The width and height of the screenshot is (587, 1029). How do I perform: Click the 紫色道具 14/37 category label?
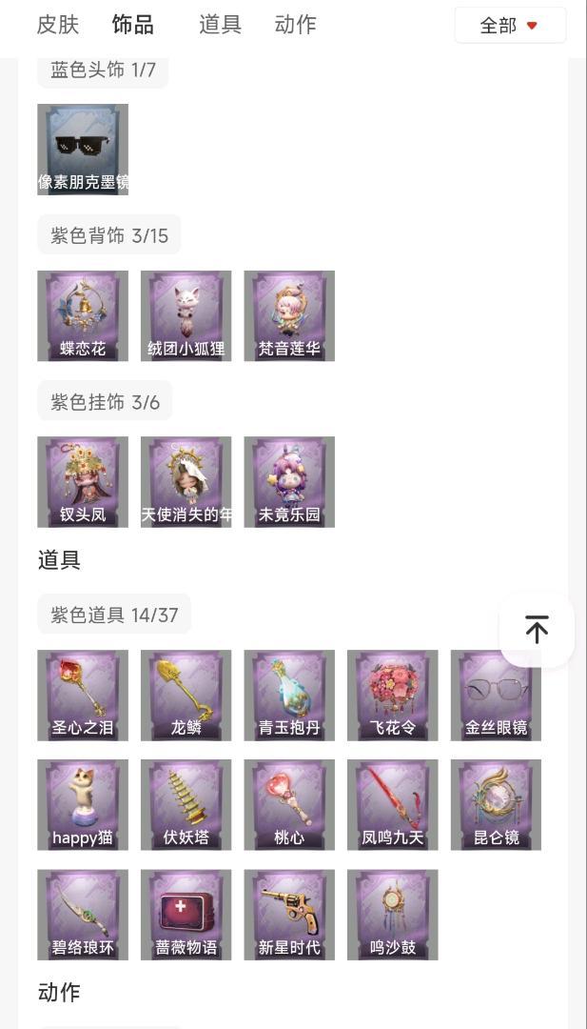pos(114,615)
